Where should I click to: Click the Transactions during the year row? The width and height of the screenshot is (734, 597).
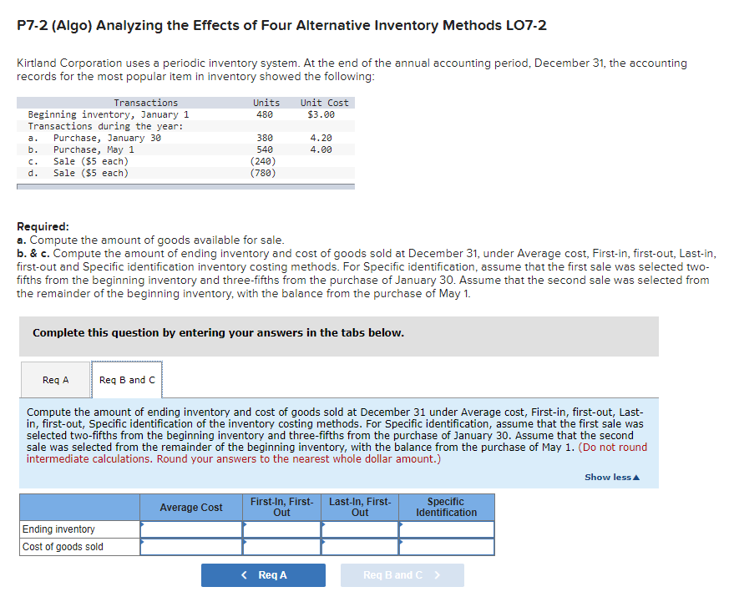pos(185,126)
